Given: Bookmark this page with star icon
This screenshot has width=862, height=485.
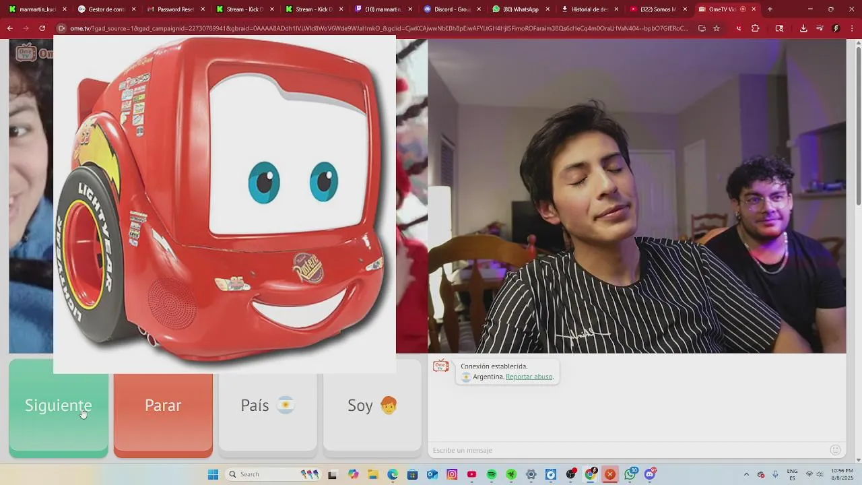Looking at the screenshot, I should click(x=717, y=28).
